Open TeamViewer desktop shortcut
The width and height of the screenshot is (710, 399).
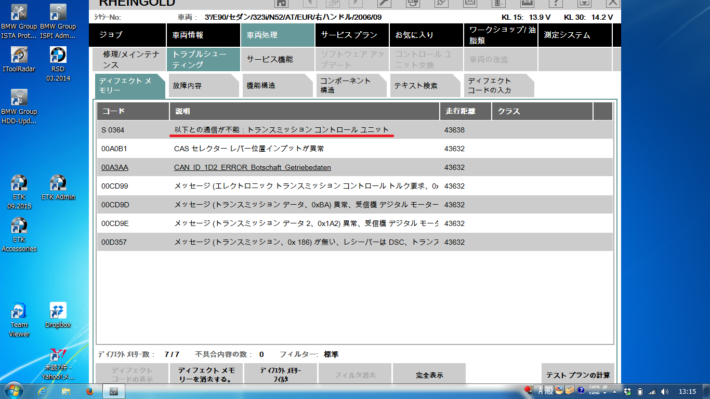(x=19, y=319)
